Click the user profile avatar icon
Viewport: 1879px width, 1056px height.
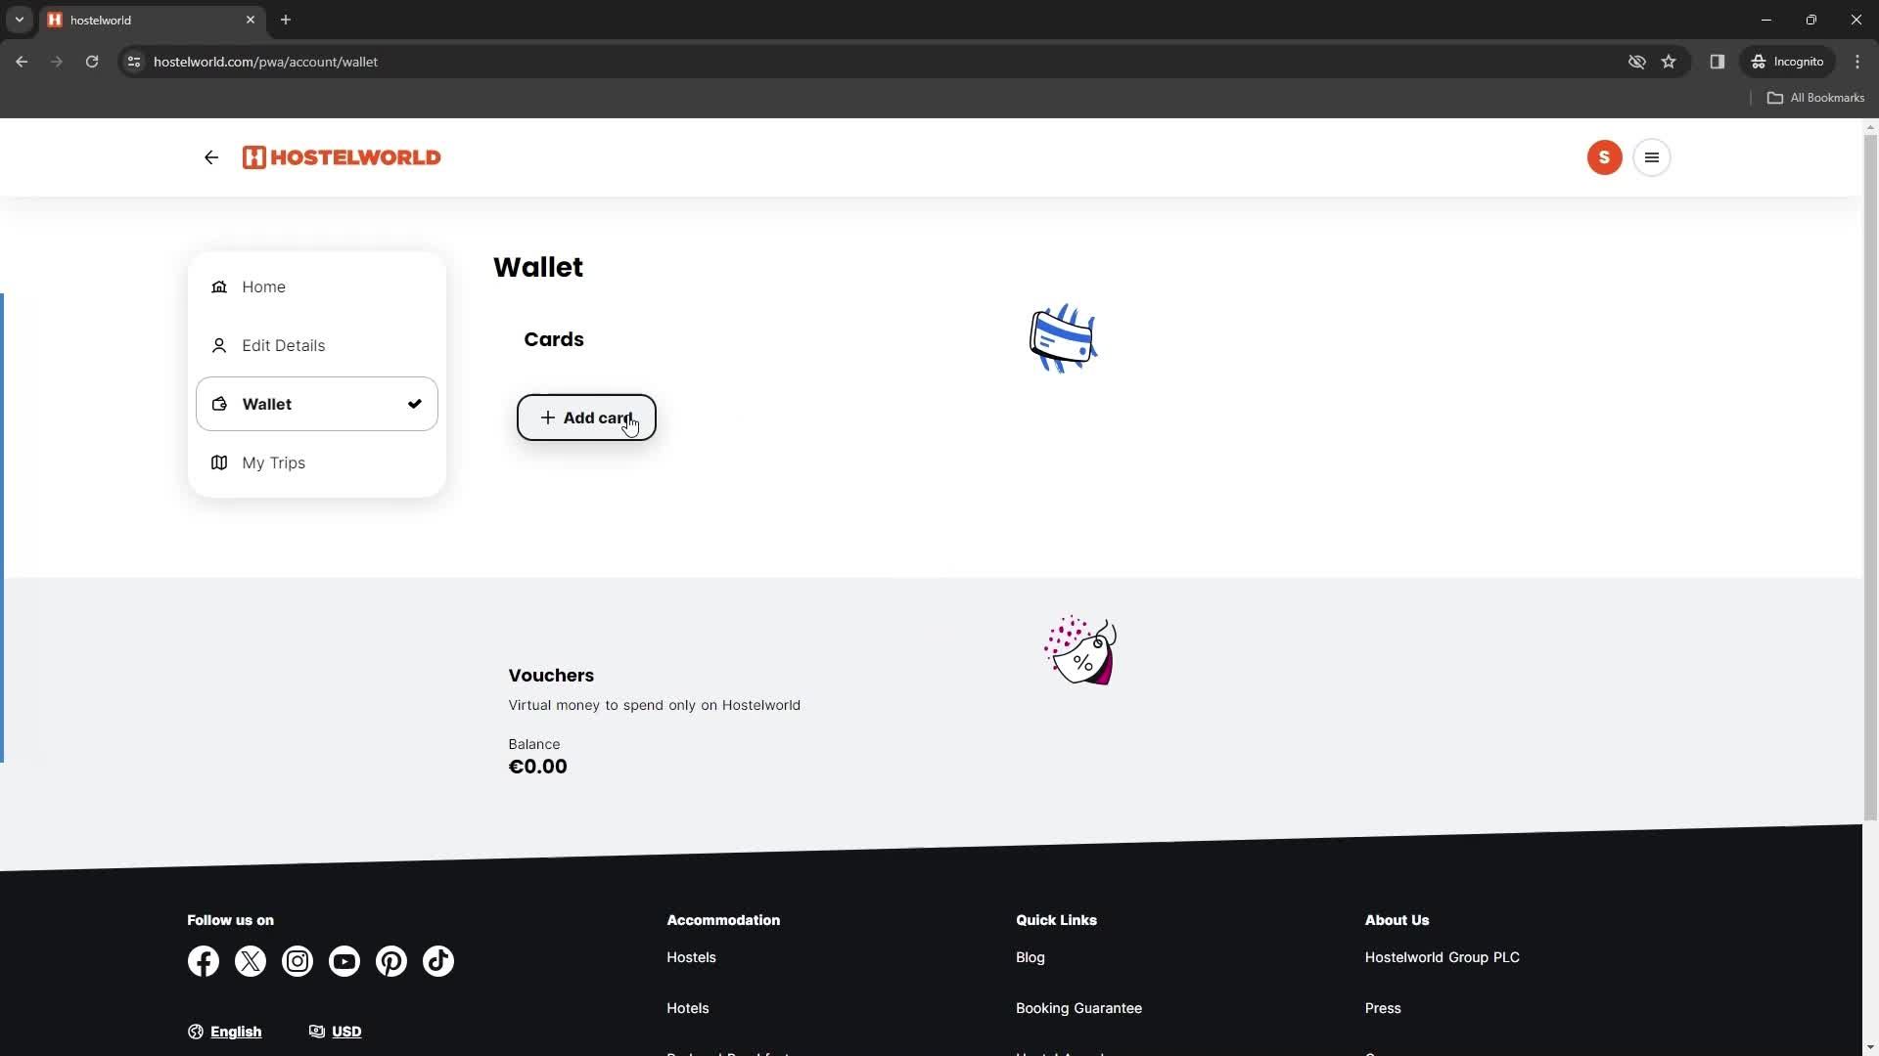coord(1604,156)
